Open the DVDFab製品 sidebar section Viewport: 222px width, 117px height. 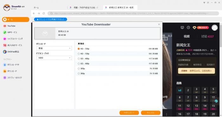(x=13, y=52)
